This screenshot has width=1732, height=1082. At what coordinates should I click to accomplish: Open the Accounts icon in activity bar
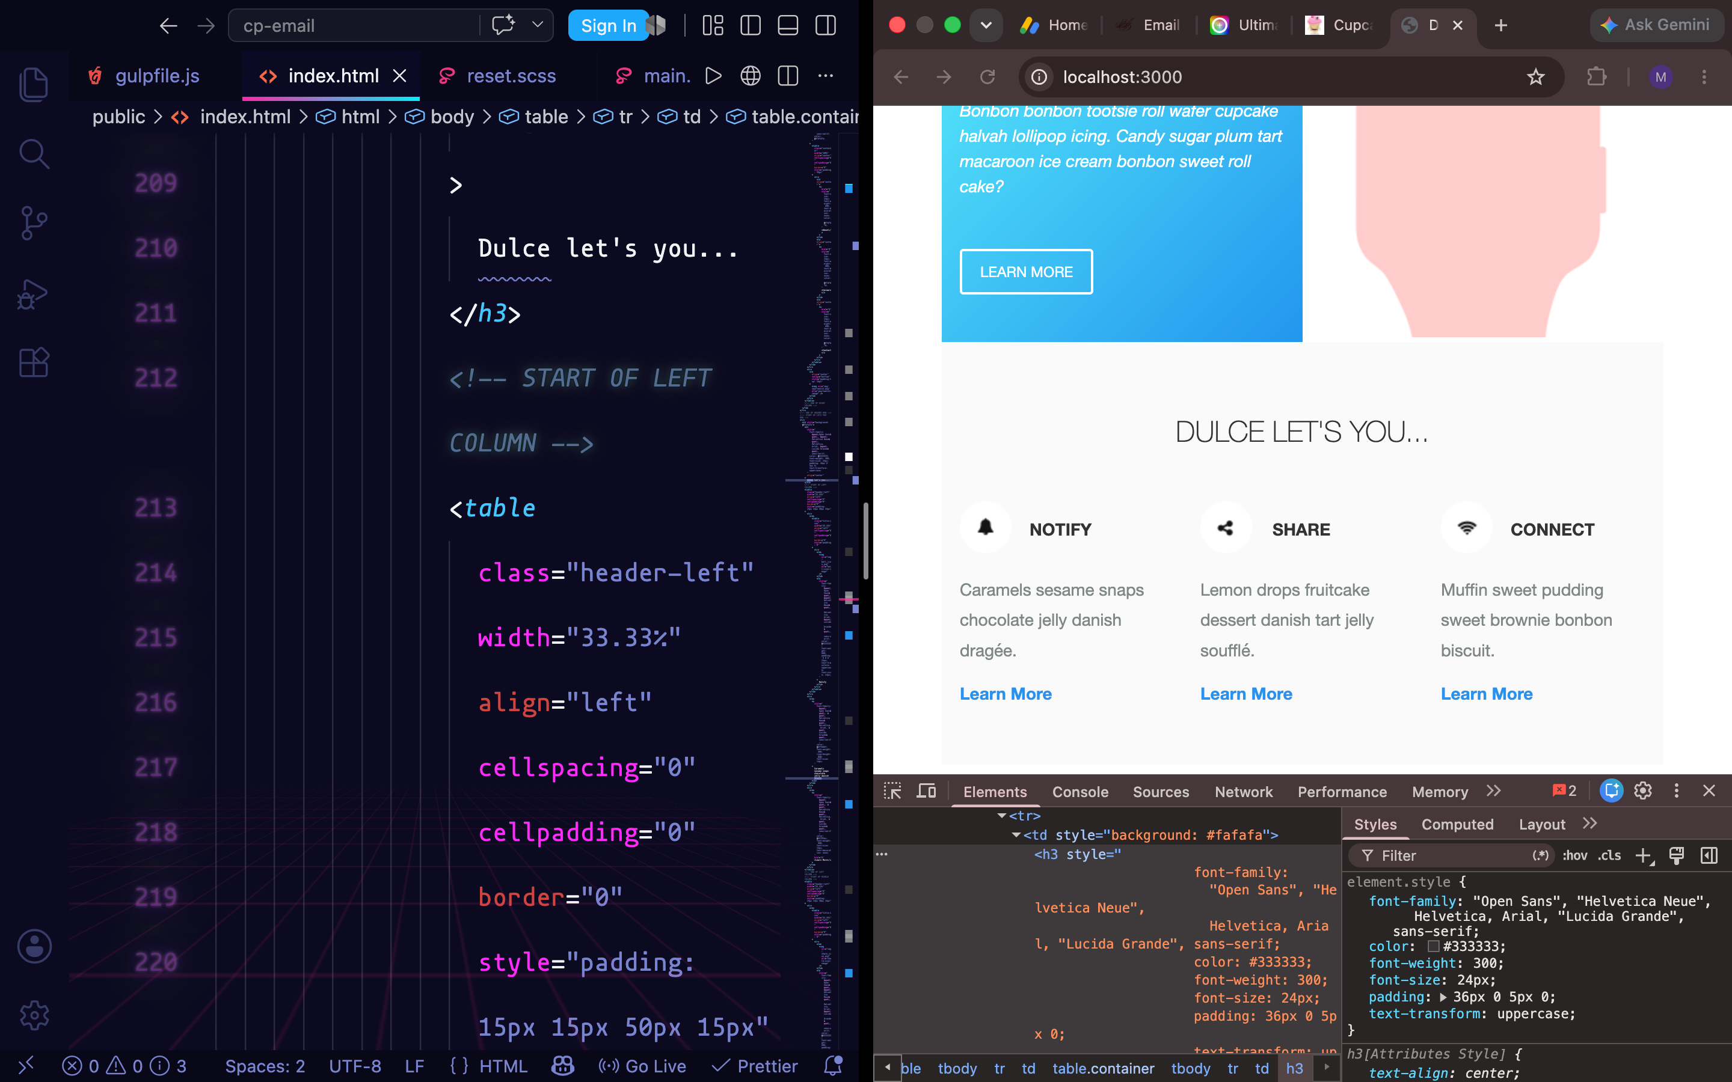pyautogui.click(x=34, y=946)
